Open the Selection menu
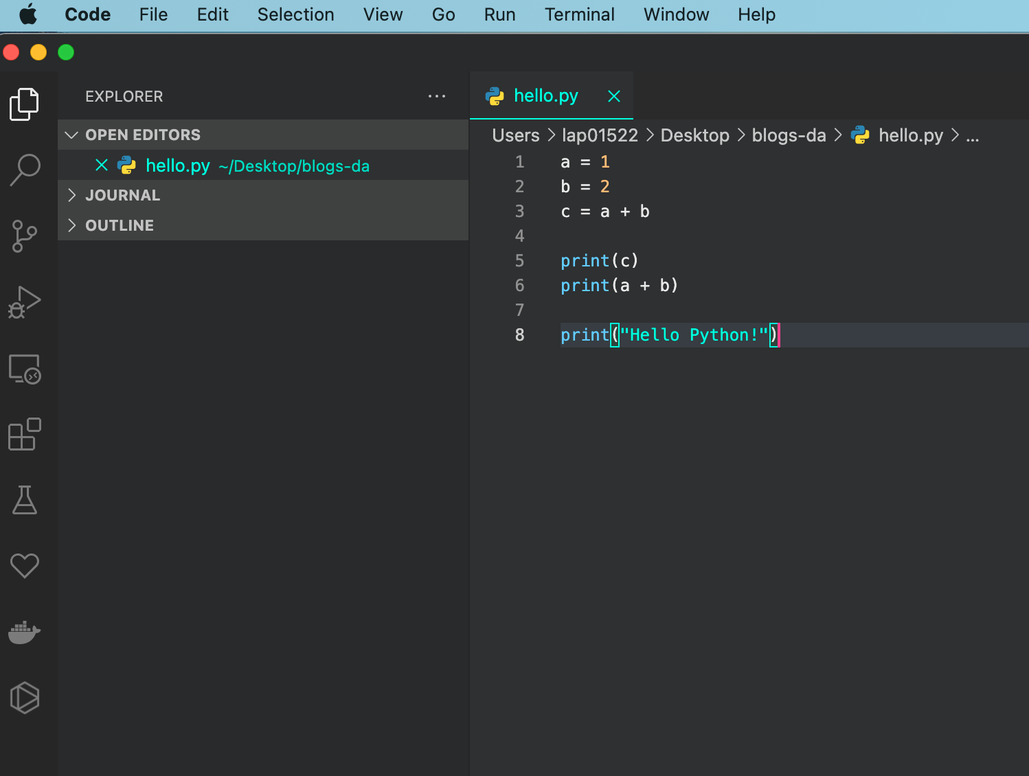Screen dimensions: 1029x776 295,14
